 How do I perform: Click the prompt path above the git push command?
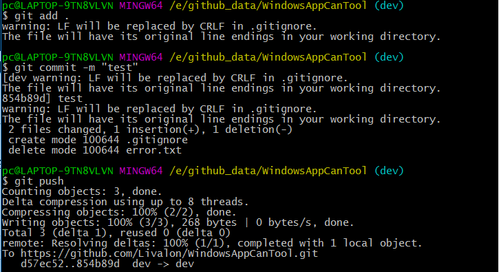tap(268, 171)
